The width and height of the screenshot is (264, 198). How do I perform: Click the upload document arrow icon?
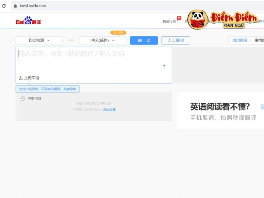coord(21,78)
